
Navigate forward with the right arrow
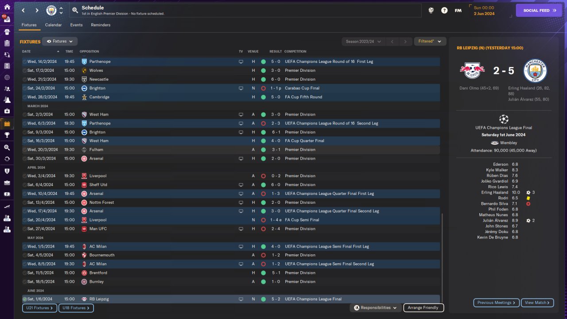tap(37, 10)
